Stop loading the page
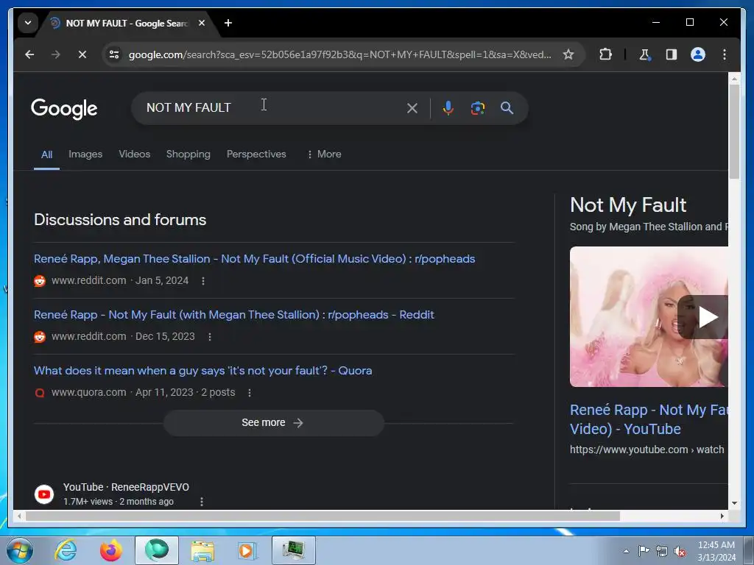Viewport: 754px width, 565px height. (x=82, y=54)
